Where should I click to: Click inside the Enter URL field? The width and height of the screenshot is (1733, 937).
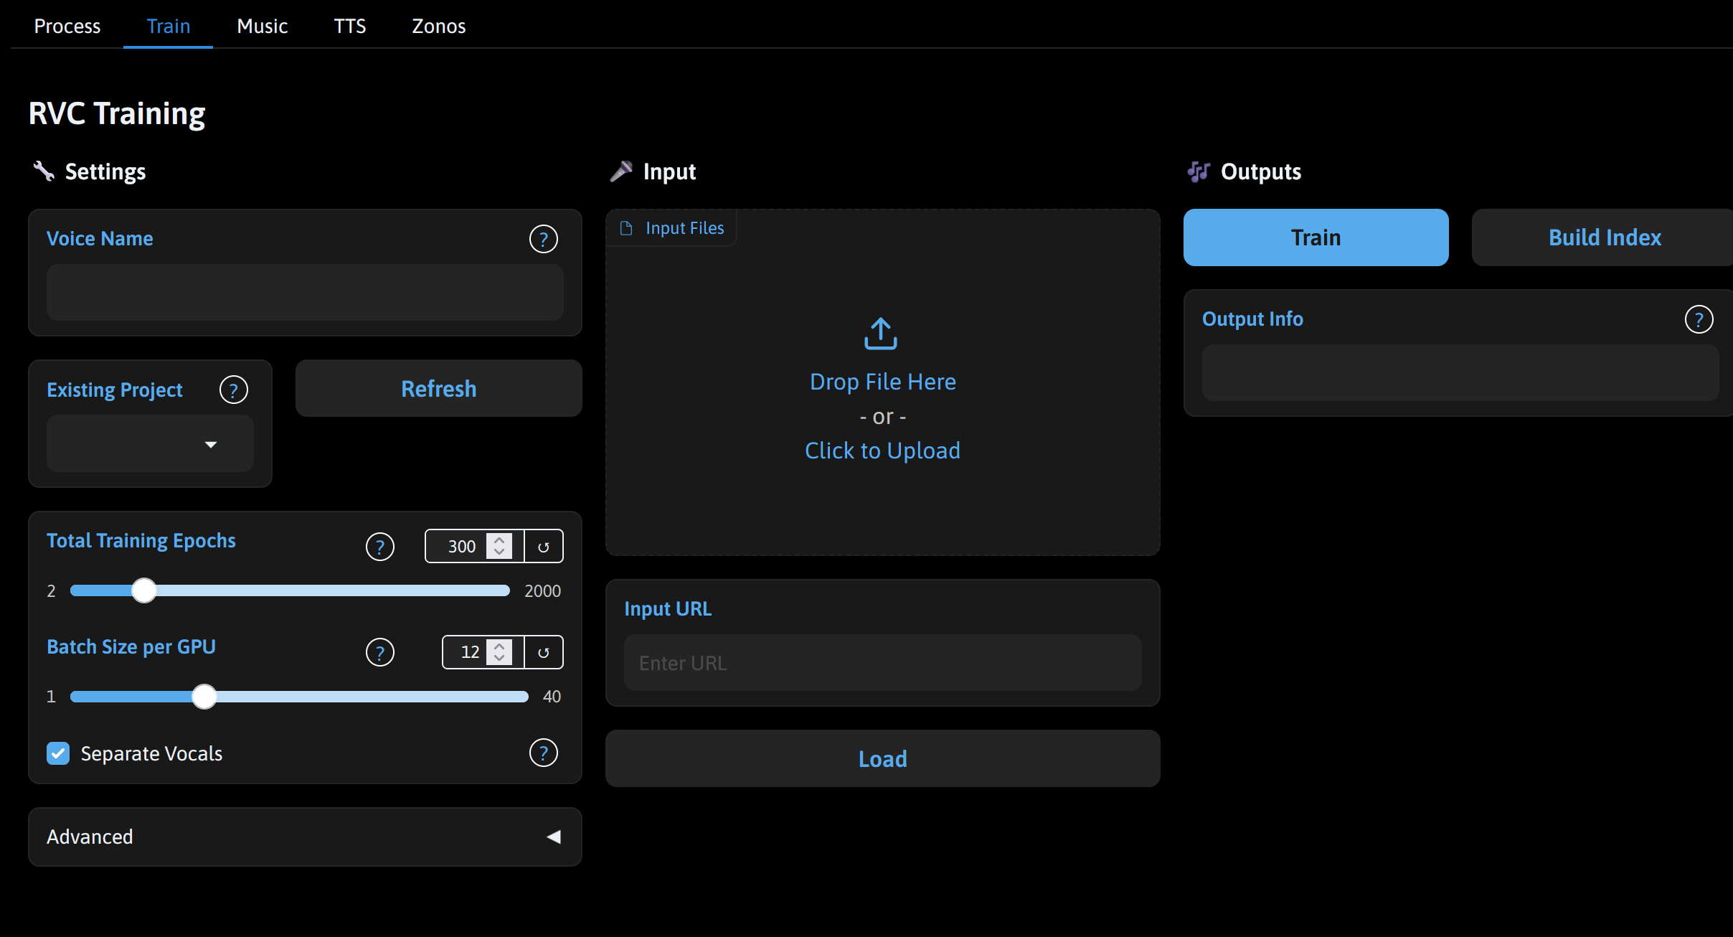[x=882, y=662]
